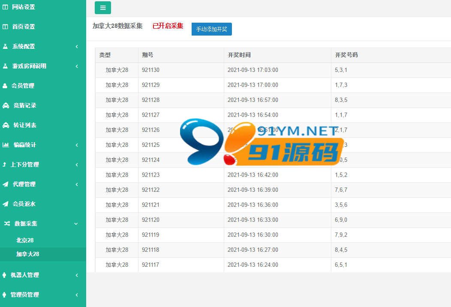The width and height of the screenshot is (451, 307).
Task: Toggle the sidebar with the hamburger button
Action: click(103, 8)
